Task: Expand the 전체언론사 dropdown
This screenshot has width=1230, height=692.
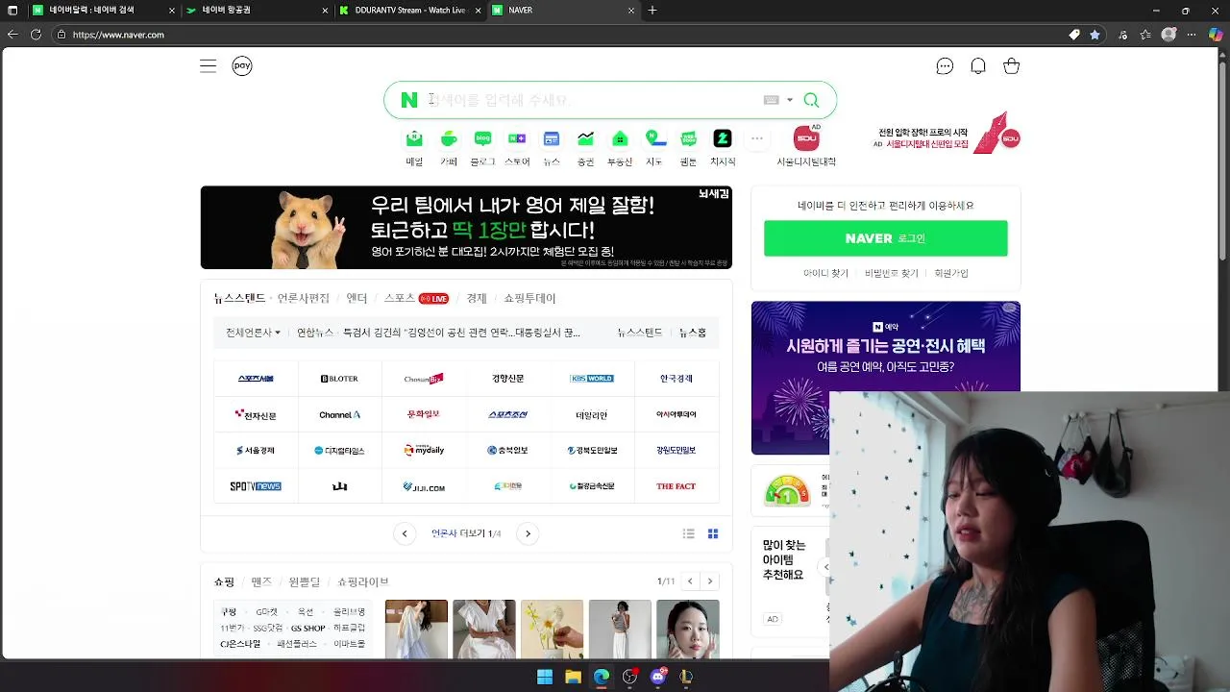Action: click(254, 333)
